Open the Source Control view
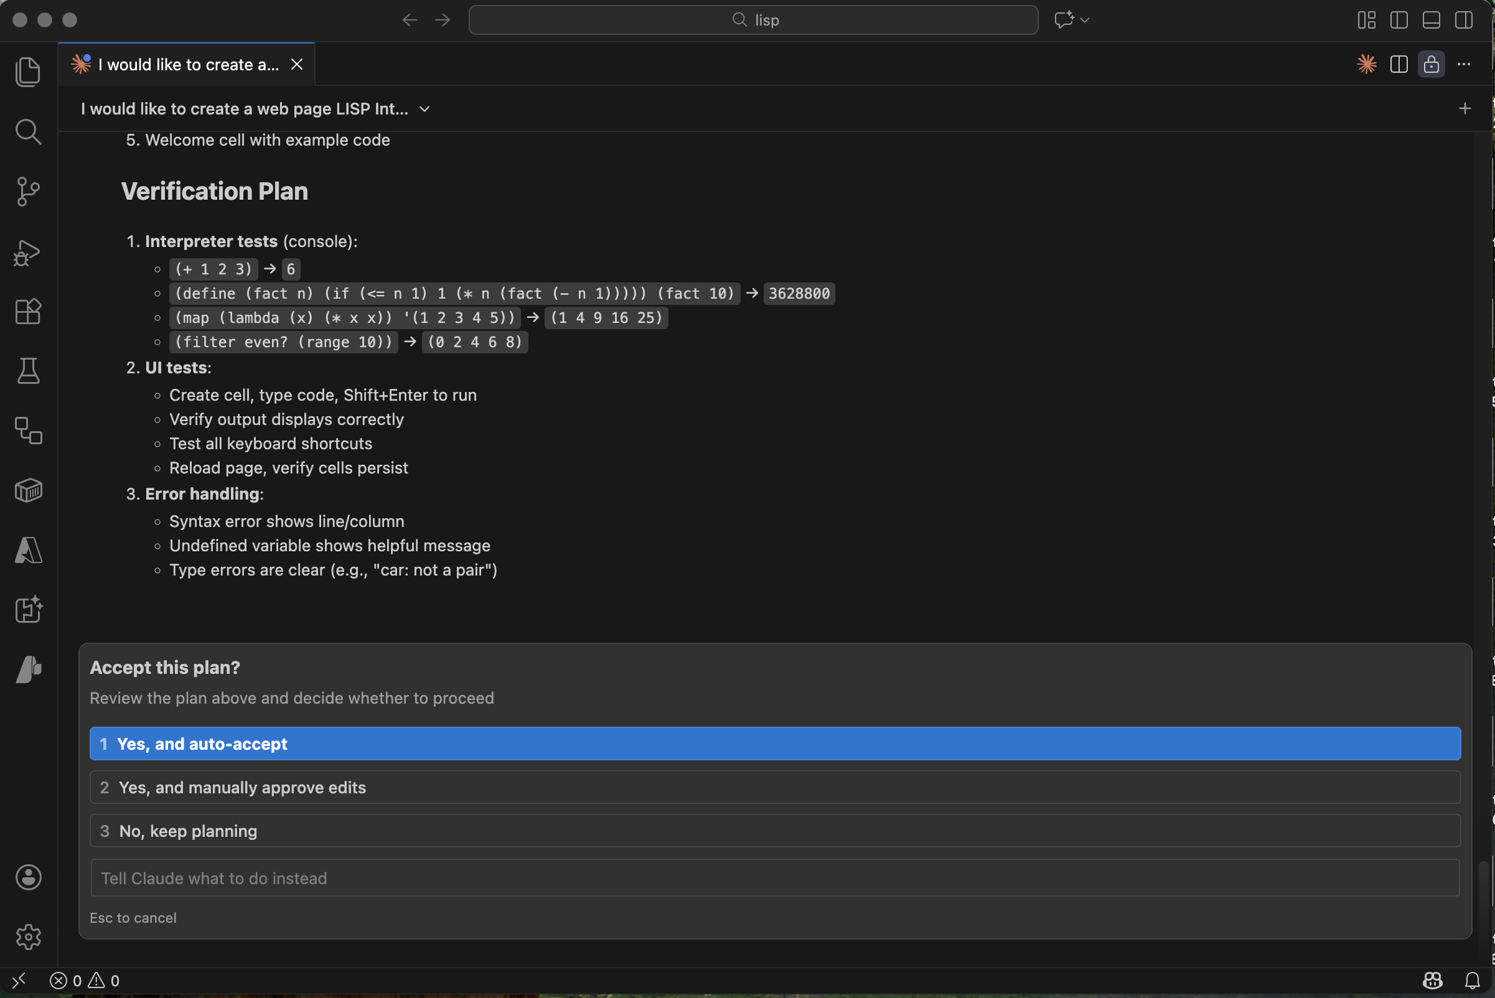1495x998 pixels. 28,192
